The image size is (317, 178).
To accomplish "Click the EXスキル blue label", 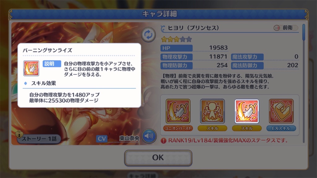I will tap(281, 128).
